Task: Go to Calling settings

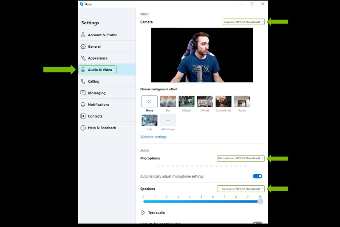Action: point(107,81)
